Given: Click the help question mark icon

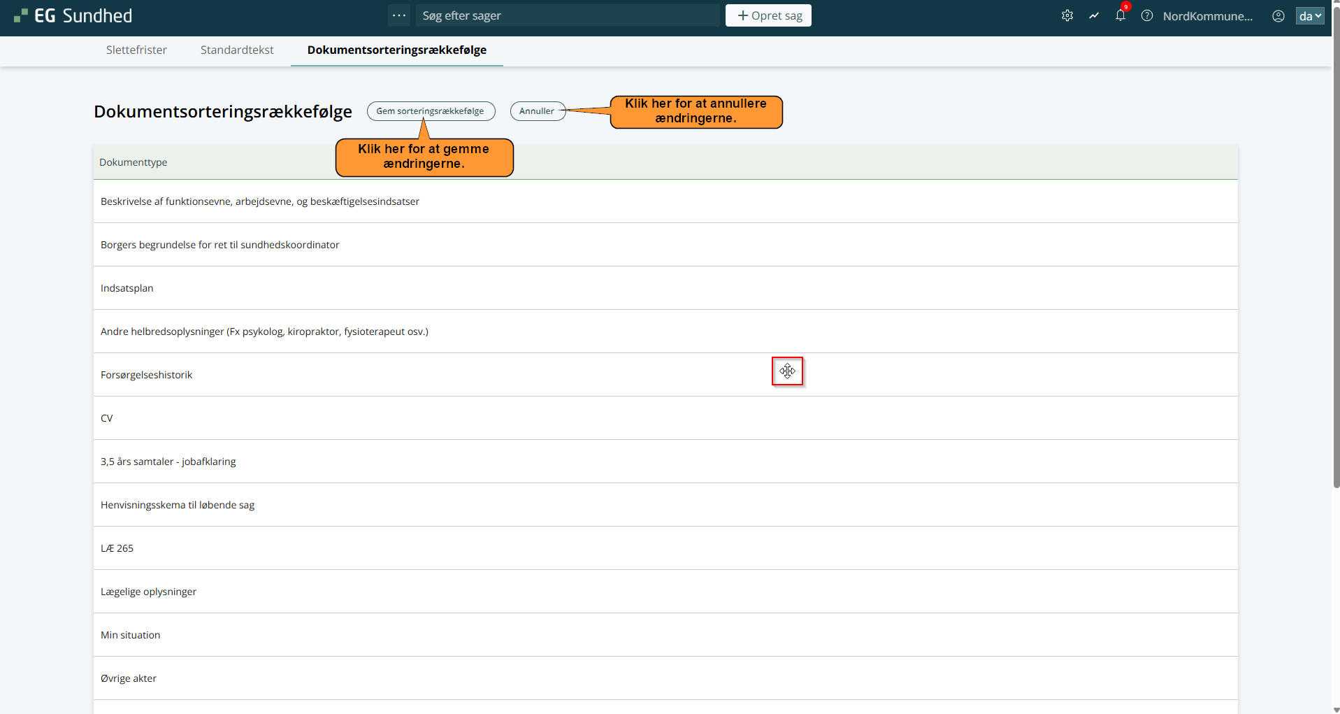Looking at the screenshot, I should pos(1146,15).
